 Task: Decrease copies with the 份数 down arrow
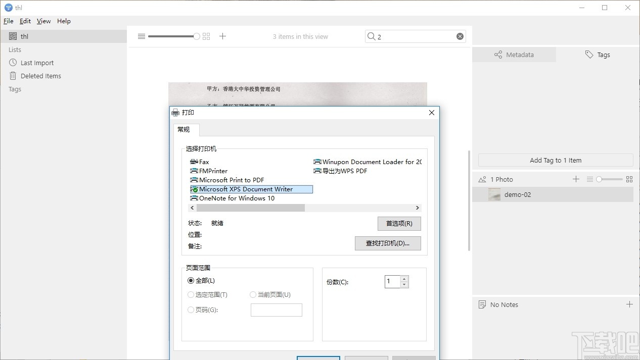(403, 284)
